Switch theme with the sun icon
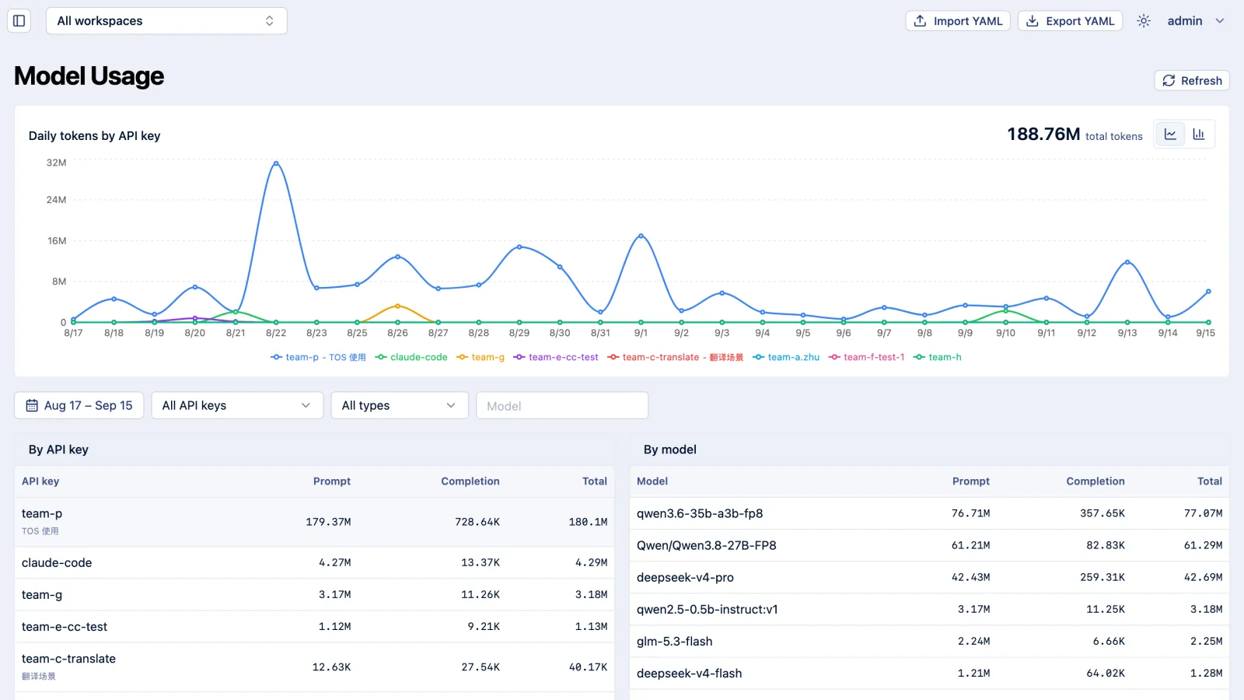 click(1143, 21)
